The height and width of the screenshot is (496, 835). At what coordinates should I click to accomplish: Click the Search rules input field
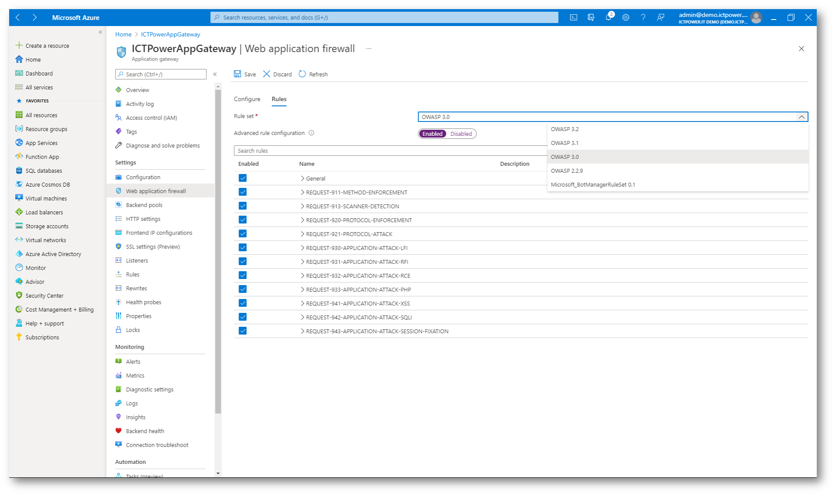390,151
